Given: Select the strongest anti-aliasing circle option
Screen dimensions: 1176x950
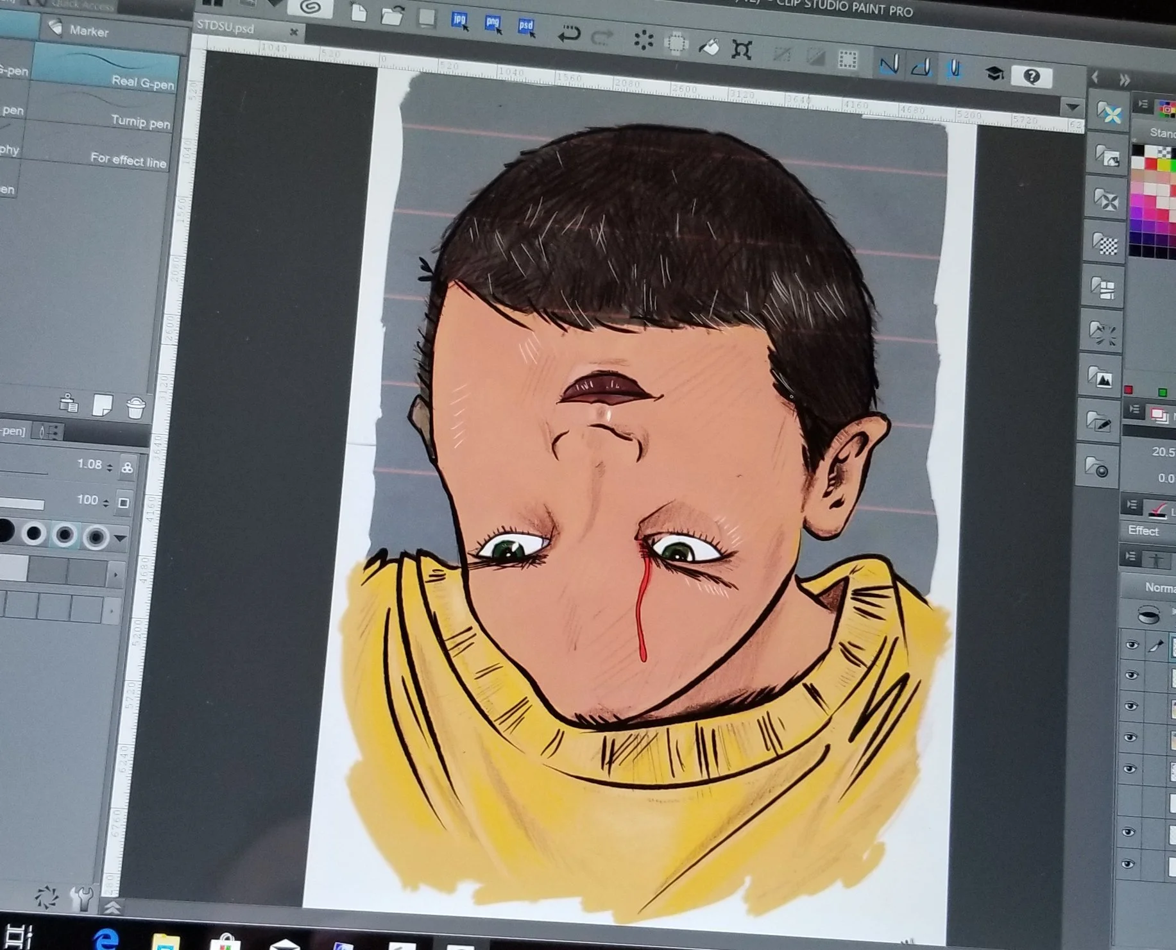Looking at the screenshot, I should [x=96, y=538].
